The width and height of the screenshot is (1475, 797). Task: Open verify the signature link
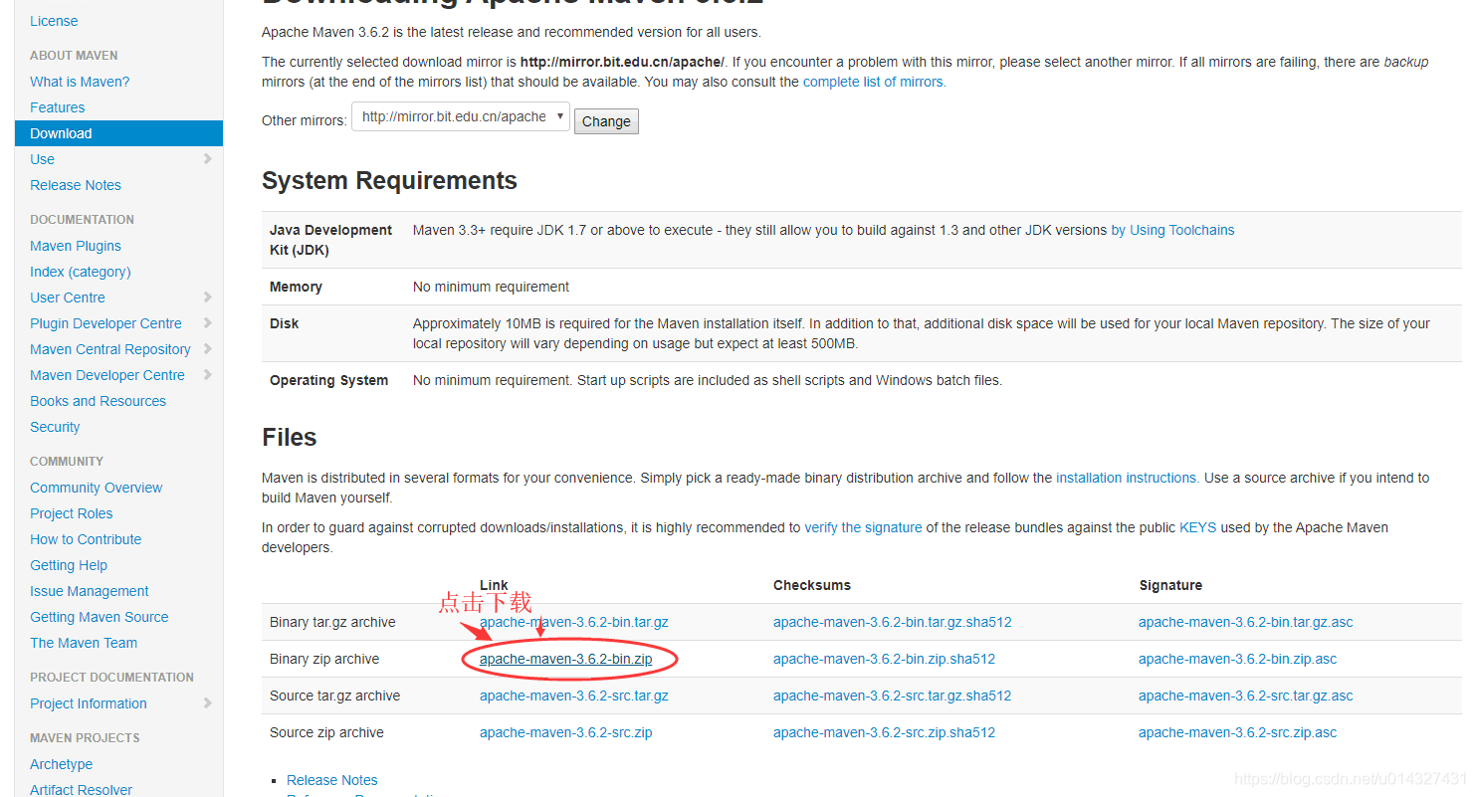863,527
